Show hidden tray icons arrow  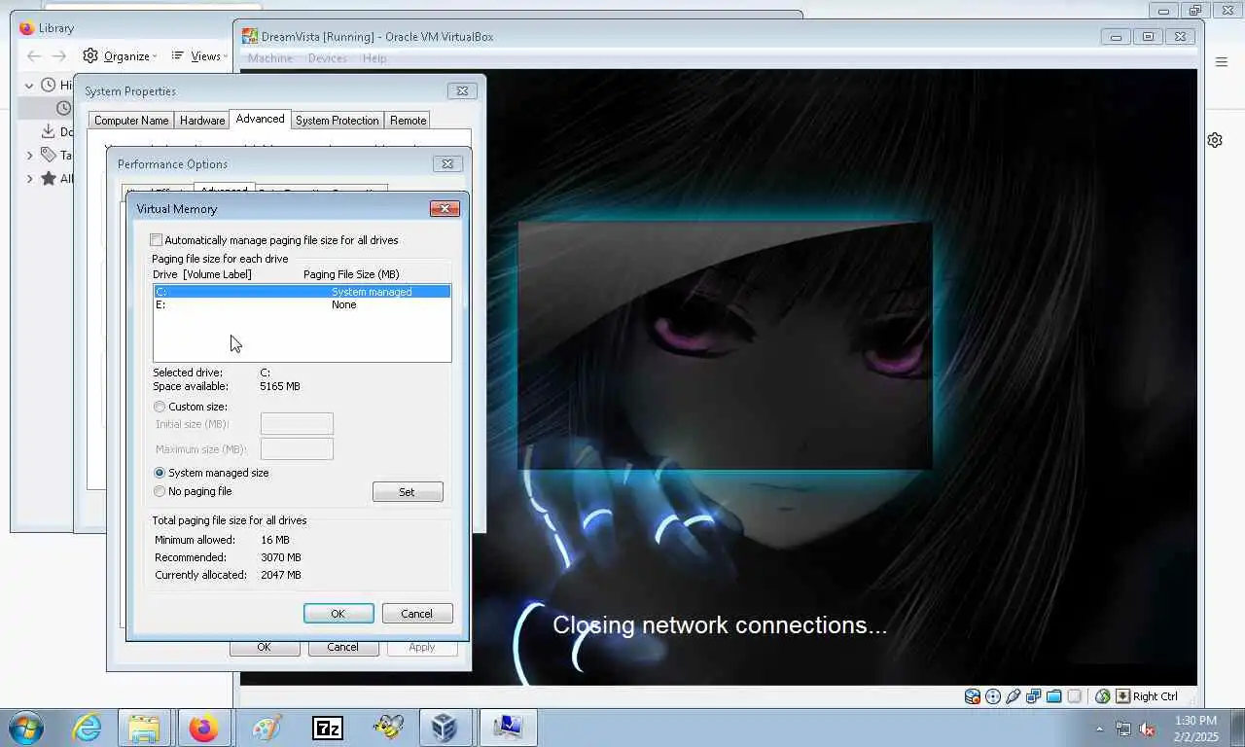tap(1100, 729)
